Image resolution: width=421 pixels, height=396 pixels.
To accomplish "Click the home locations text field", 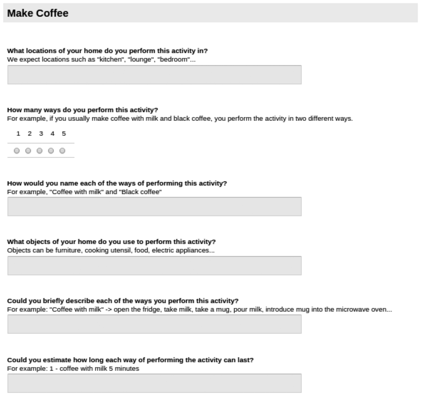I will click(154, 75).
